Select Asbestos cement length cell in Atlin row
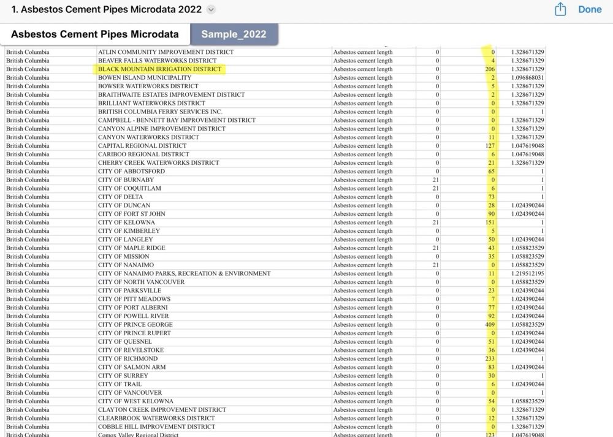 [x=374, y=52]
